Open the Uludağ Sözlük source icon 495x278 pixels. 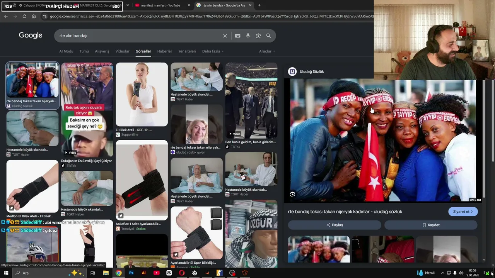(x=292, y=71)
